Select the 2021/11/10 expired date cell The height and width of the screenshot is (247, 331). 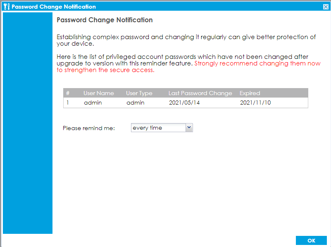[255, 103]
